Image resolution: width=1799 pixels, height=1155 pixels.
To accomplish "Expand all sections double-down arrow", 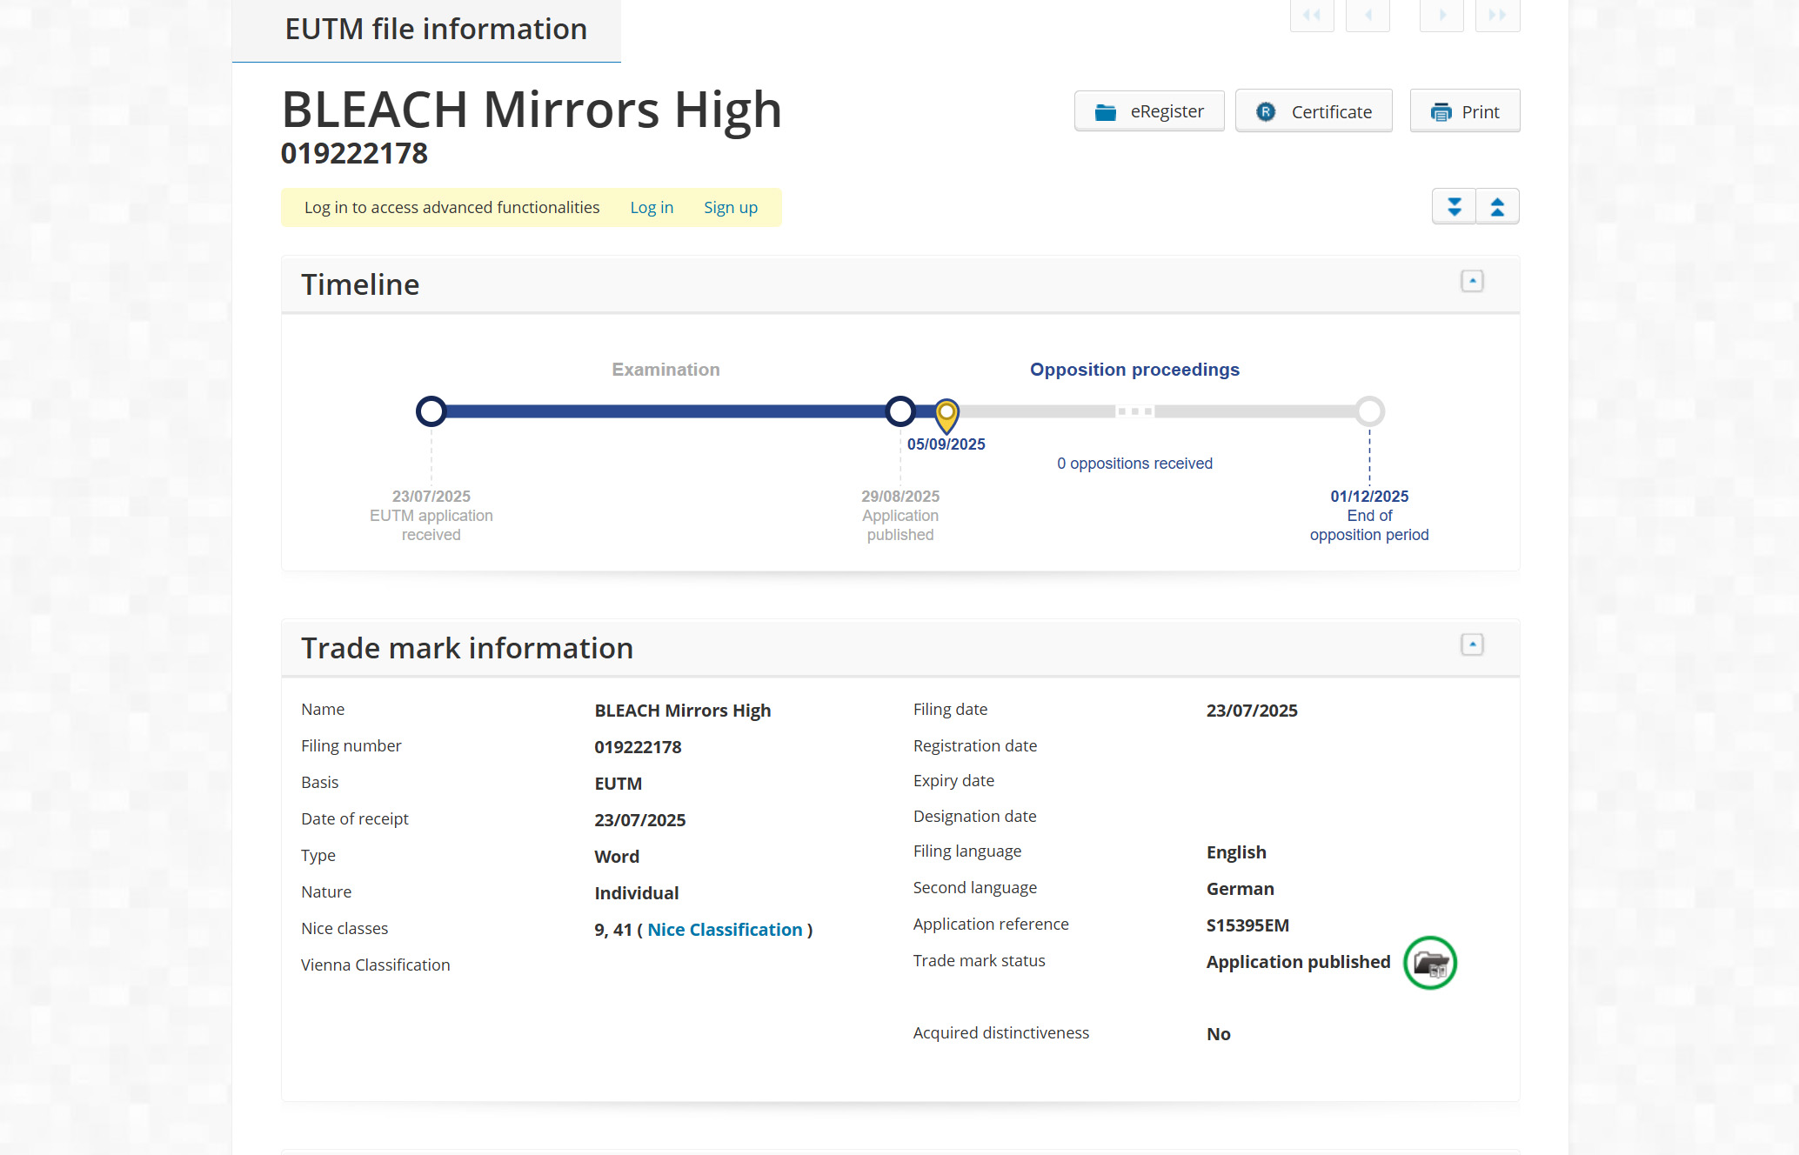I will coord(1454,207).
